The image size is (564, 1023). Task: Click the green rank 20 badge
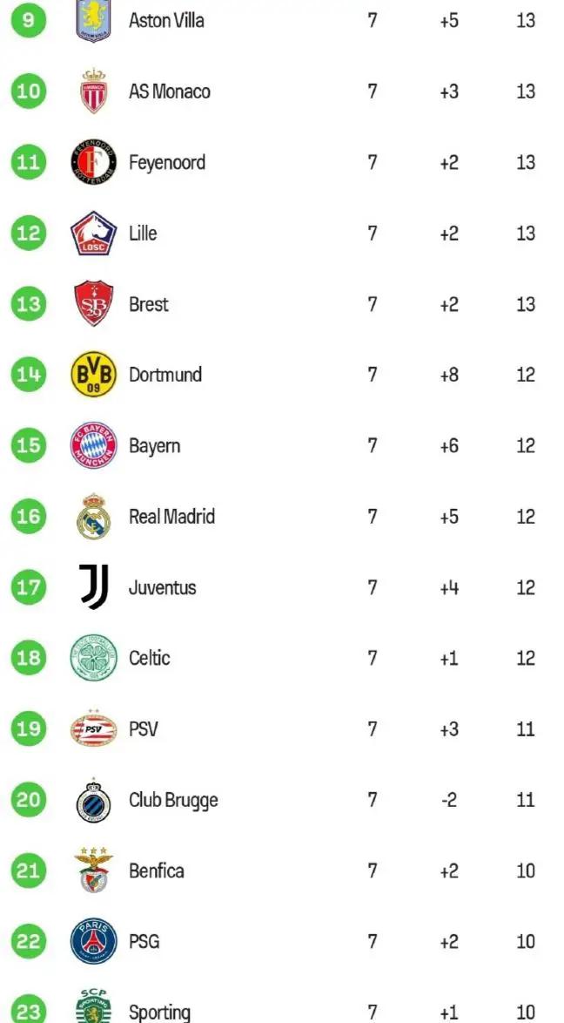(x=29, y=800)
